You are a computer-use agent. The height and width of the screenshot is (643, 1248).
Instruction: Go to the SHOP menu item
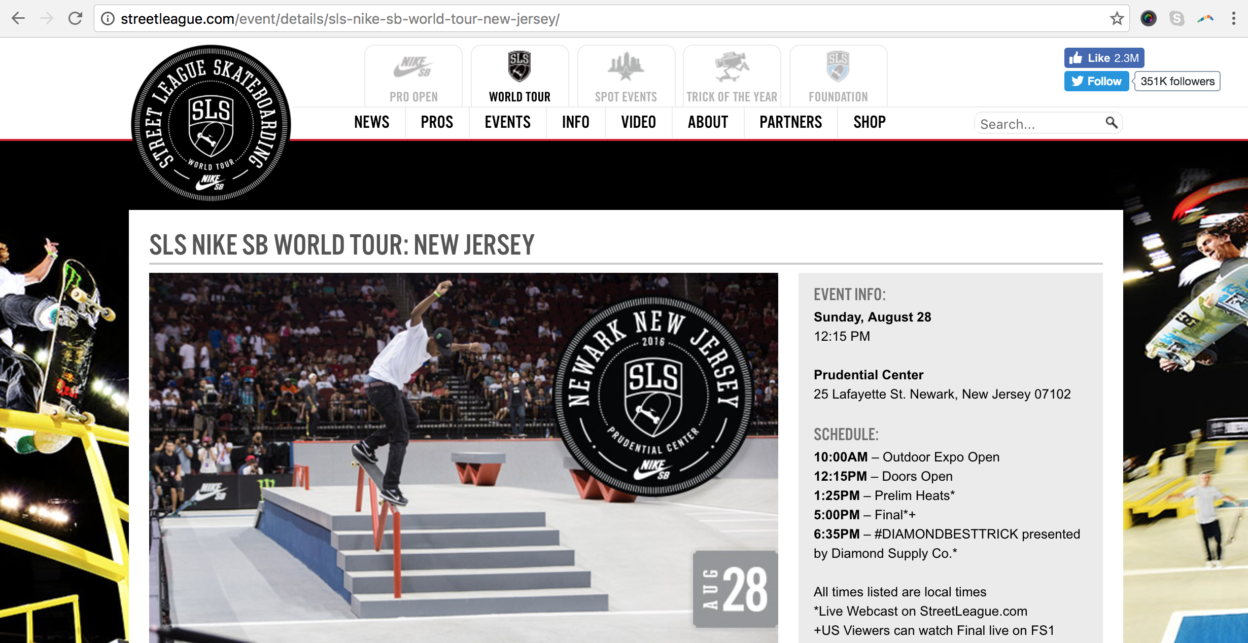pyautogui.click(x=869, y=122)
